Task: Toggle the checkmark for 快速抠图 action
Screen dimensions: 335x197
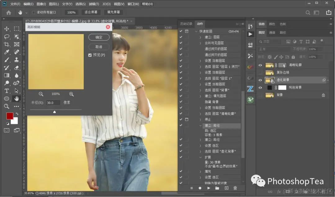Action: pos(181,31)
